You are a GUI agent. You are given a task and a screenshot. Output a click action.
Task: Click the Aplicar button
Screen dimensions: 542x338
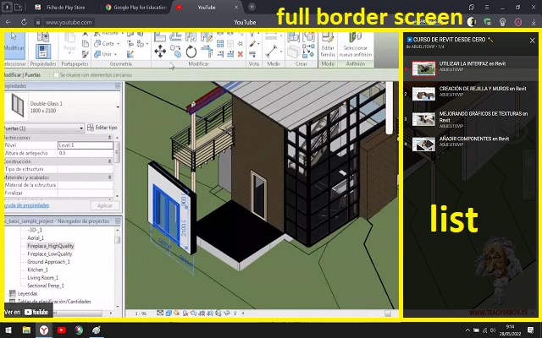[x=105, y=205]
